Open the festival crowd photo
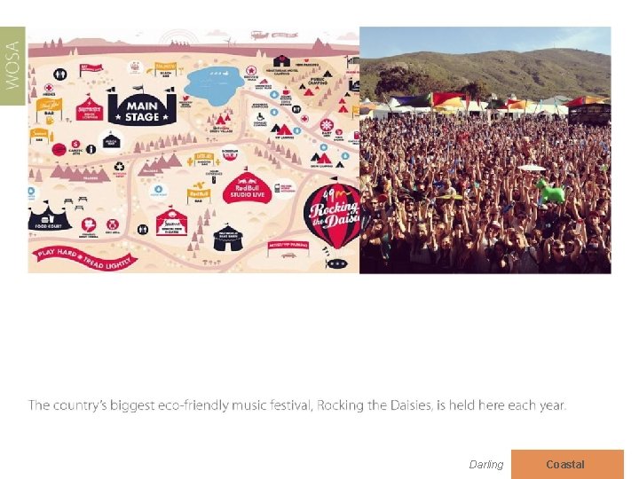The width and height of the screenshot is (639, 479). point(485,150)
